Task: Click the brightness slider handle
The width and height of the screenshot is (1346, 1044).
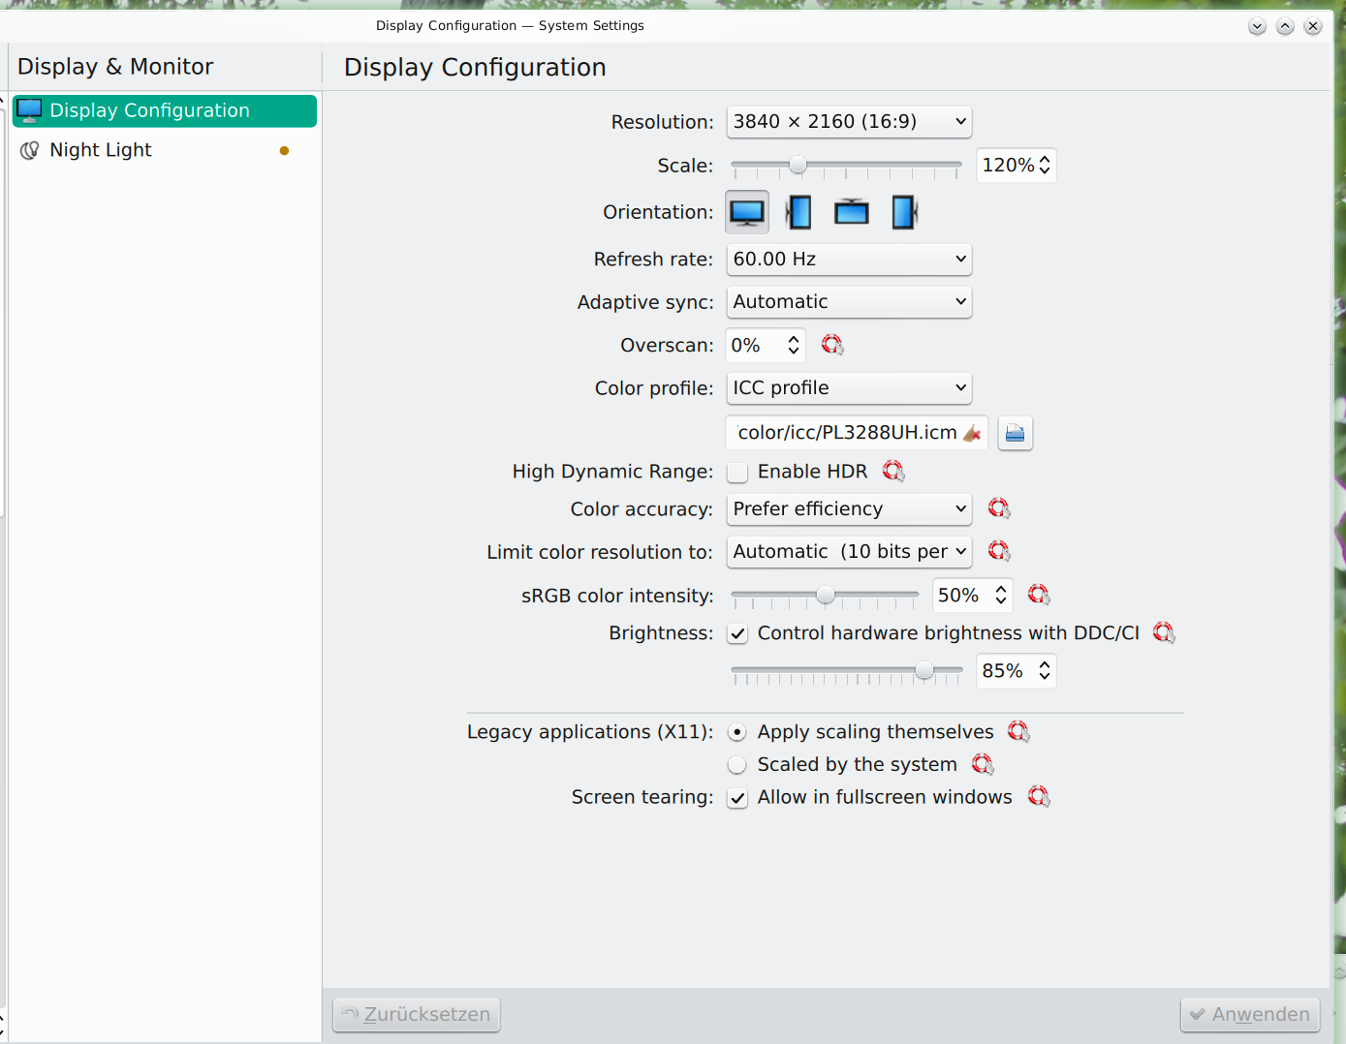Action: [x=924, y=670]
